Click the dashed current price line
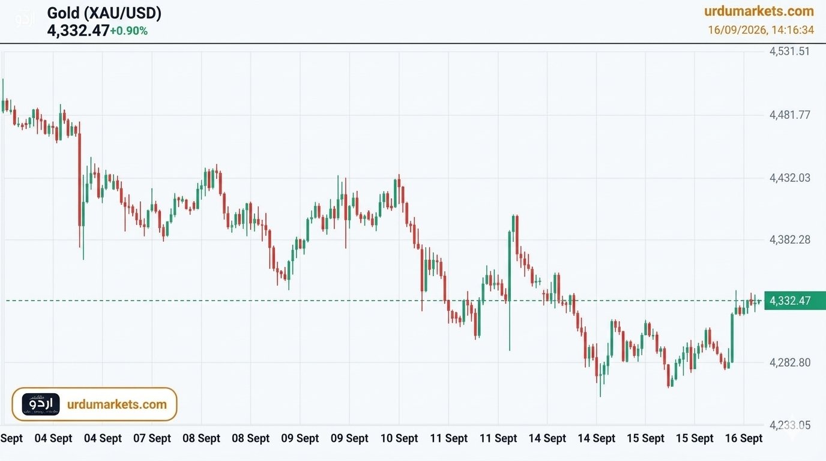This screenshot has width=826, height=461. coord(384,300)
